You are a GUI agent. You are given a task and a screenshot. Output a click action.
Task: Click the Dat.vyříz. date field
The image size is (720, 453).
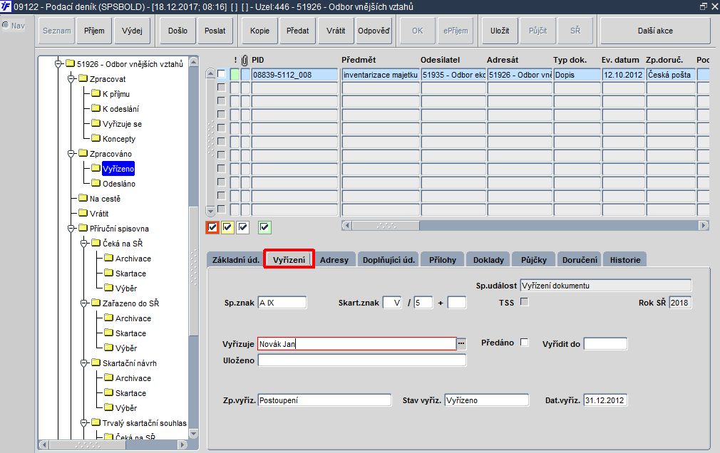tap(605, 400)
